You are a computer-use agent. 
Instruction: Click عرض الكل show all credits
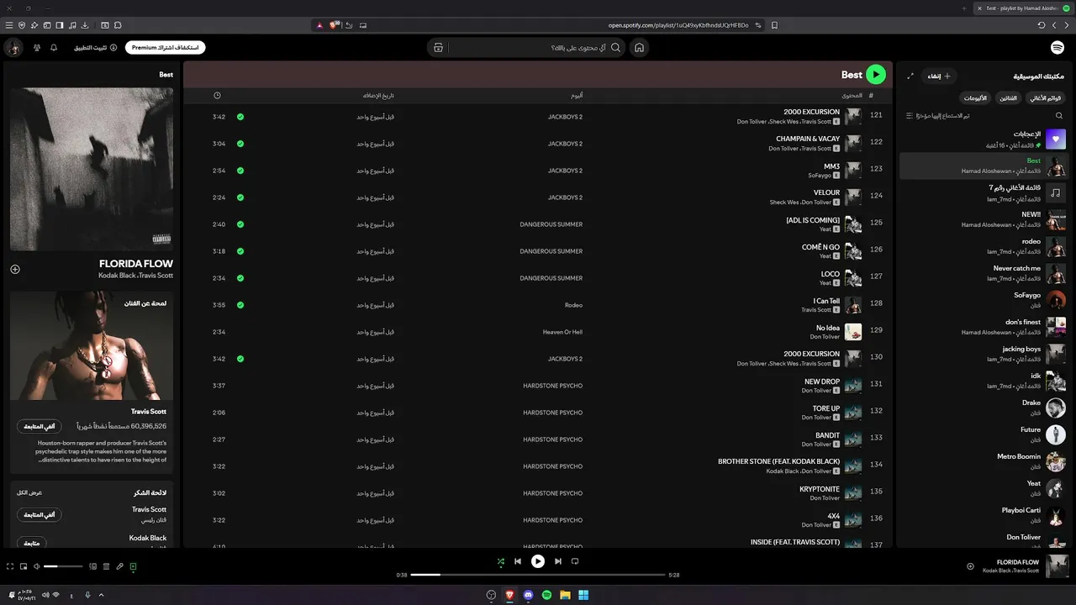pos(29,492)
